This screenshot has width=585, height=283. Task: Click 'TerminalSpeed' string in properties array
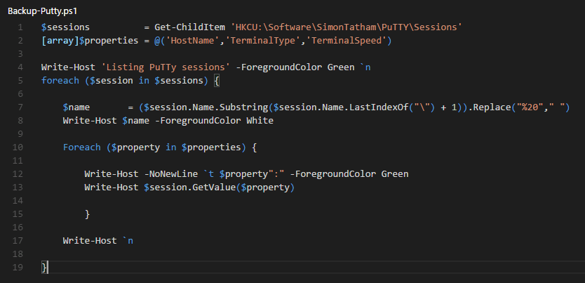[348, 41]
